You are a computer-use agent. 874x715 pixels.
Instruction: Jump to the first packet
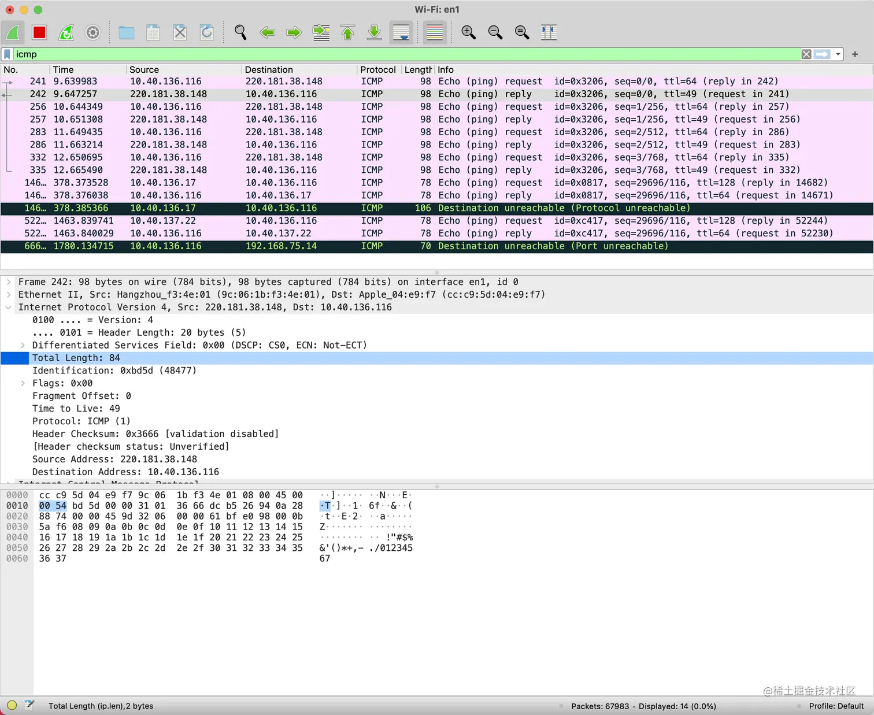(347, 32)
